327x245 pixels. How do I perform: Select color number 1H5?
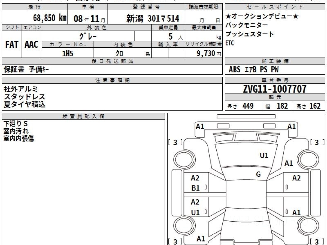[x=68, y=54]
